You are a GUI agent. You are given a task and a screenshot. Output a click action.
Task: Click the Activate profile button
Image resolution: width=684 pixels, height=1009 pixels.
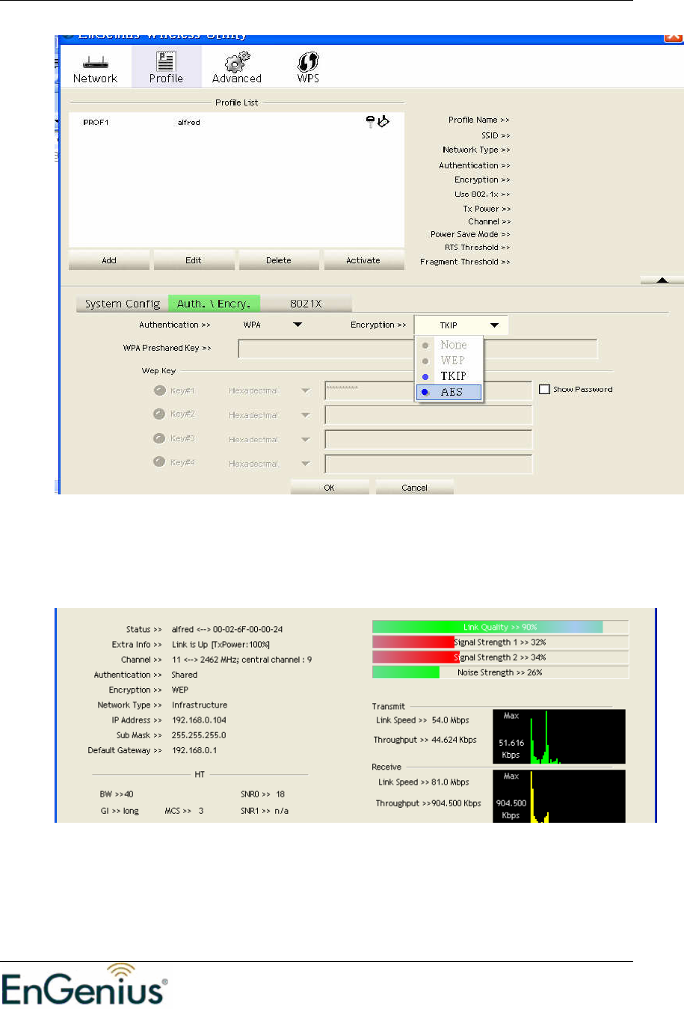pyautogui.click(x=363, y=260)
